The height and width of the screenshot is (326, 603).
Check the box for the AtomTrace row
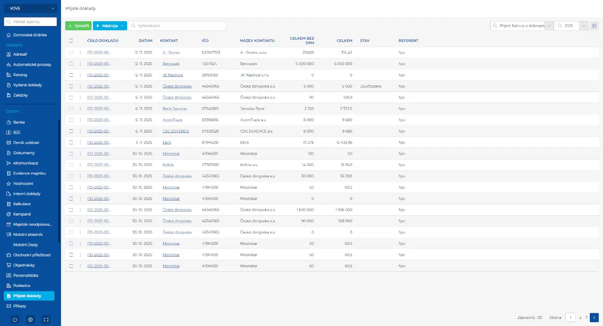pyautogui.click(x=71, y=120)
